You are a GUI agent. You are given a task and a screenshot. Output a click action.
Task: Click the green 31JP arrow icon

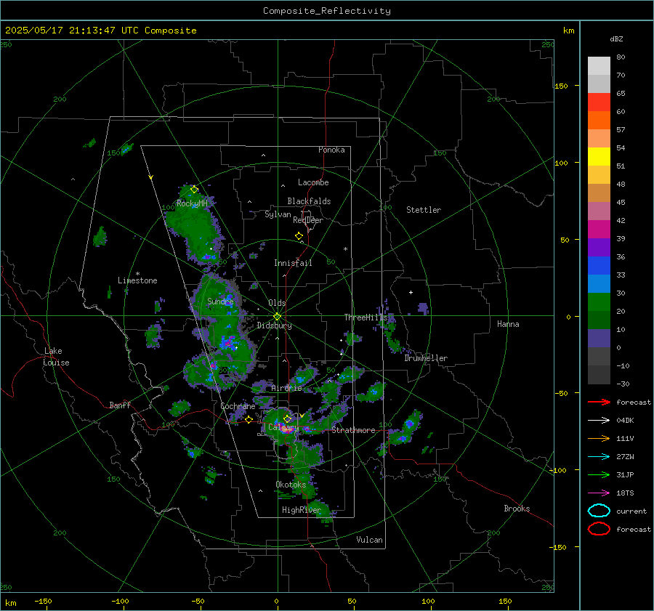click(x=599, y=474)
